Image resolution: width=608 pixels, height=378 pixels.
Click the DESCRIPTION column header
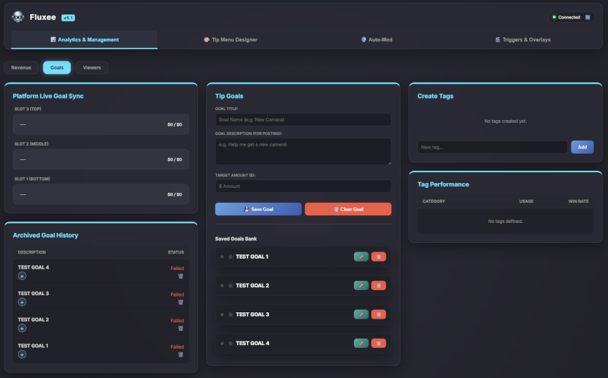(31, 252)
